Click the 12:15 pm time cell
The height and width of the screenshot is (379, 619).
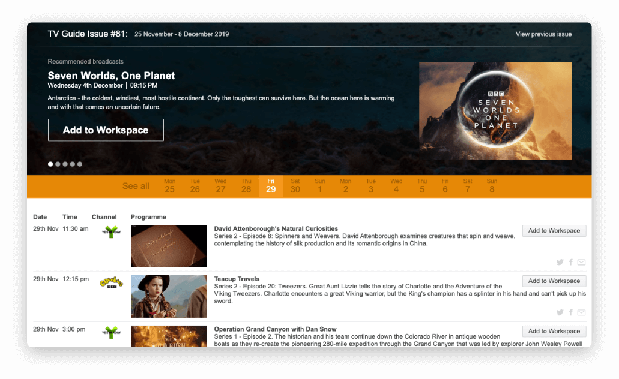click(x=76, y=279)
